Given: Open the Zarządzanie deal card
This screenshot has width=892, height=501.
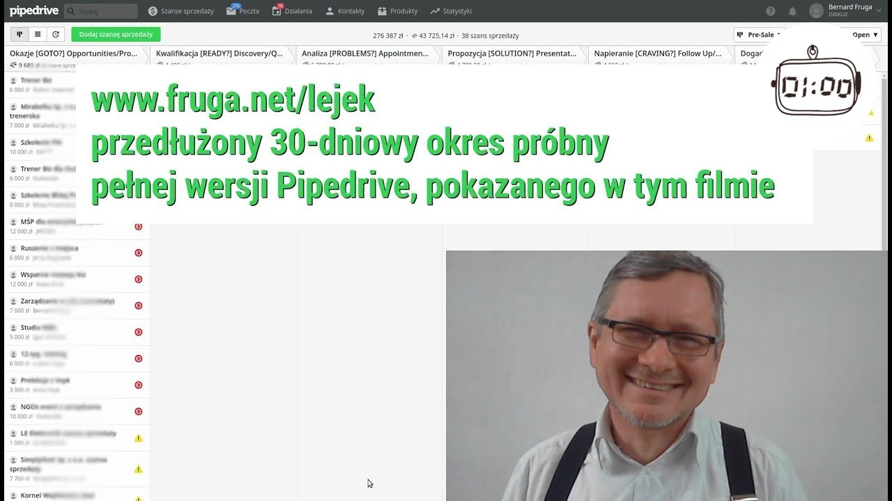Looking at the screenshot, I should tap(77, 305).
